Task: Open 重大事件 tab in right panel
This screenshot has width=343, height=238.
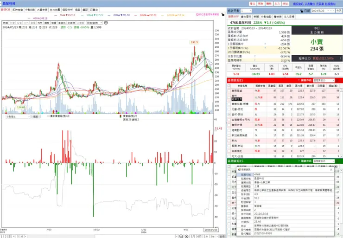Action: coord(246,17)
